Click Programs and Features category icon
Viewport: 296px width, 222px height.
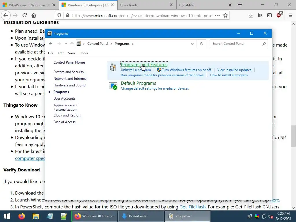point(113,67)
